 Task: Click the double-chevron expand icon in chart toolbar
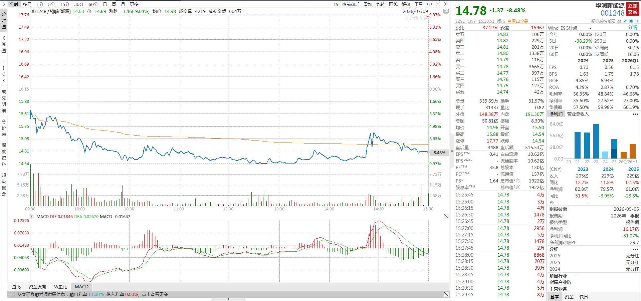(446, 4)
